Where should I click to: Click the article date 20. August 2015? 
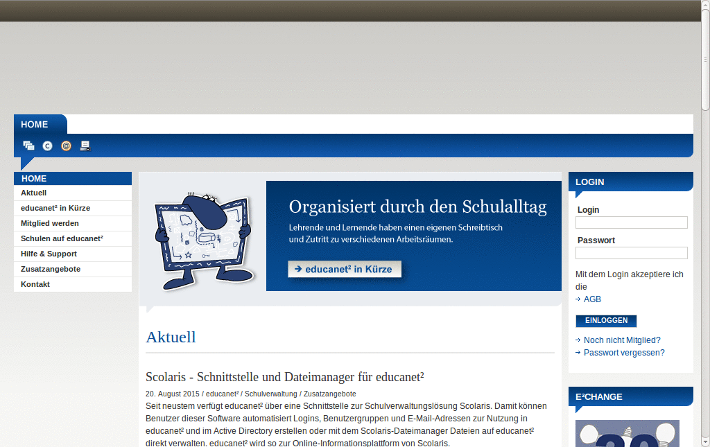(172, 394)
